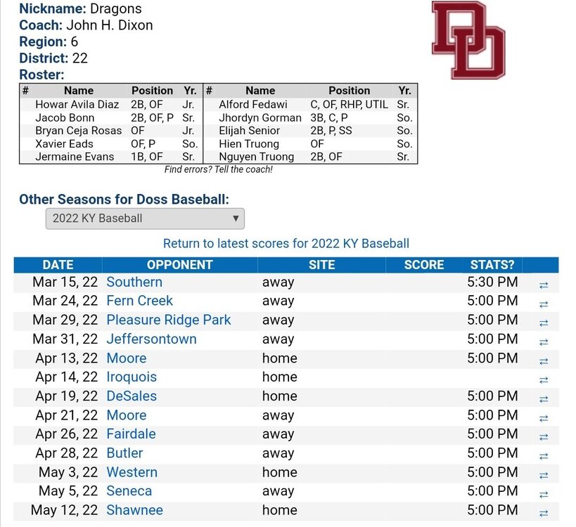
Task: Open the Seneca opponent link
Action: click(x=129, y=491)
